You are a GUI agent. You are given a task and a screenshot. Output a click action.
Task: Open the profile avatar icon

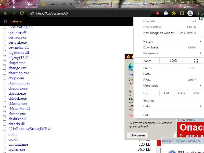pyautogui.click(x=190, y=13)
